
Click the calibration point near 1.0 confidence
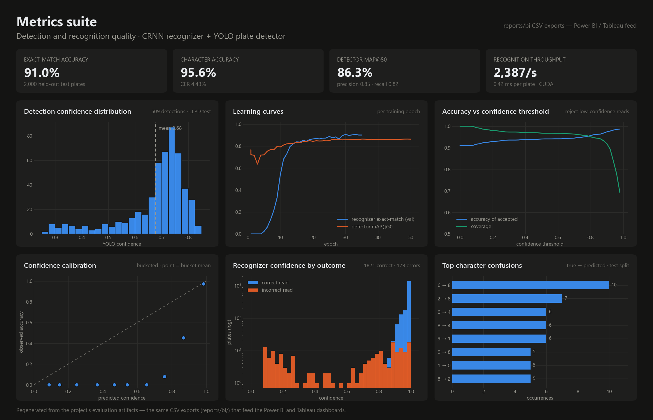pyautogui.click(x=203, y=284)
